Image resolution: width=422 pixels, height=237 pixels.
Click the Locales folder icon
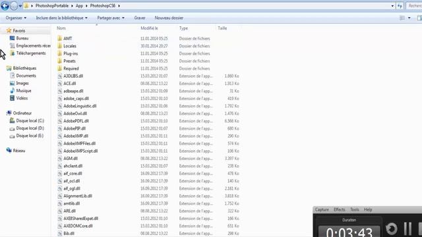[x=60, y=46]
